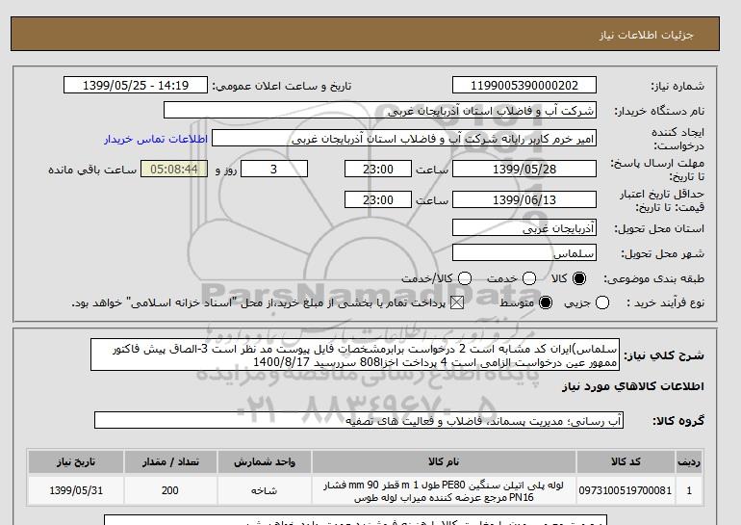Click the buyer organization name field
741x525 pixels.
click(380, 111)
